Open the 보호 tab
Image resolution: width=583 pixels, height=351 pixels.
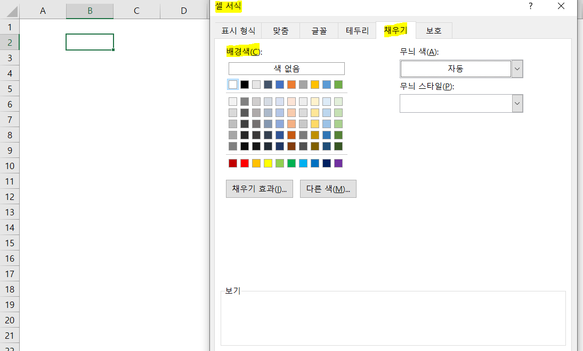[434, 30]
